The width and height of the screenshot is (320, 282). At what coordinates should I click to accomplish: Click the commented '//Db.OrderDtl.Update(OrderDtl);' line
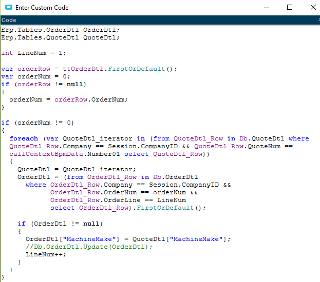(89, 247)
